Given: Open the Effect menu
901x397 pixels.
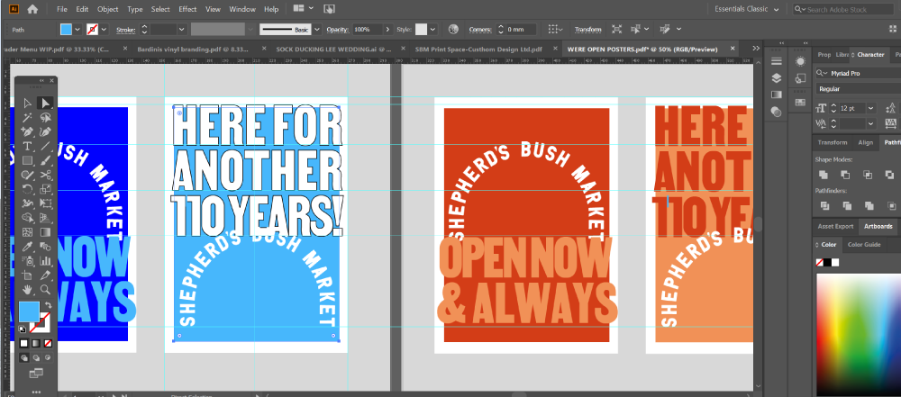Looking at the screenshot, I should tap(187, 9).
